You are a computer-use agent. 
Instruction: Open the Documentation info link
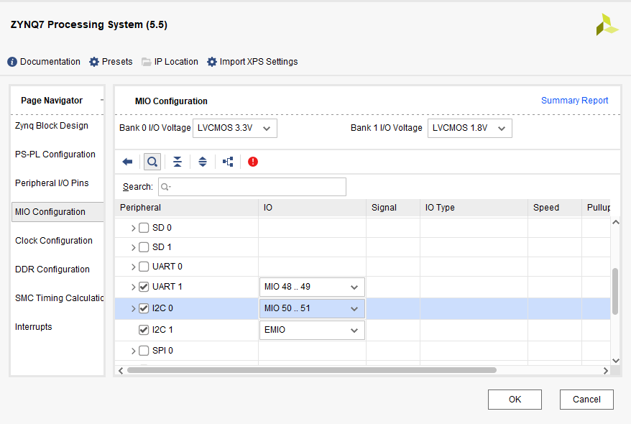(x=44, y=62)
